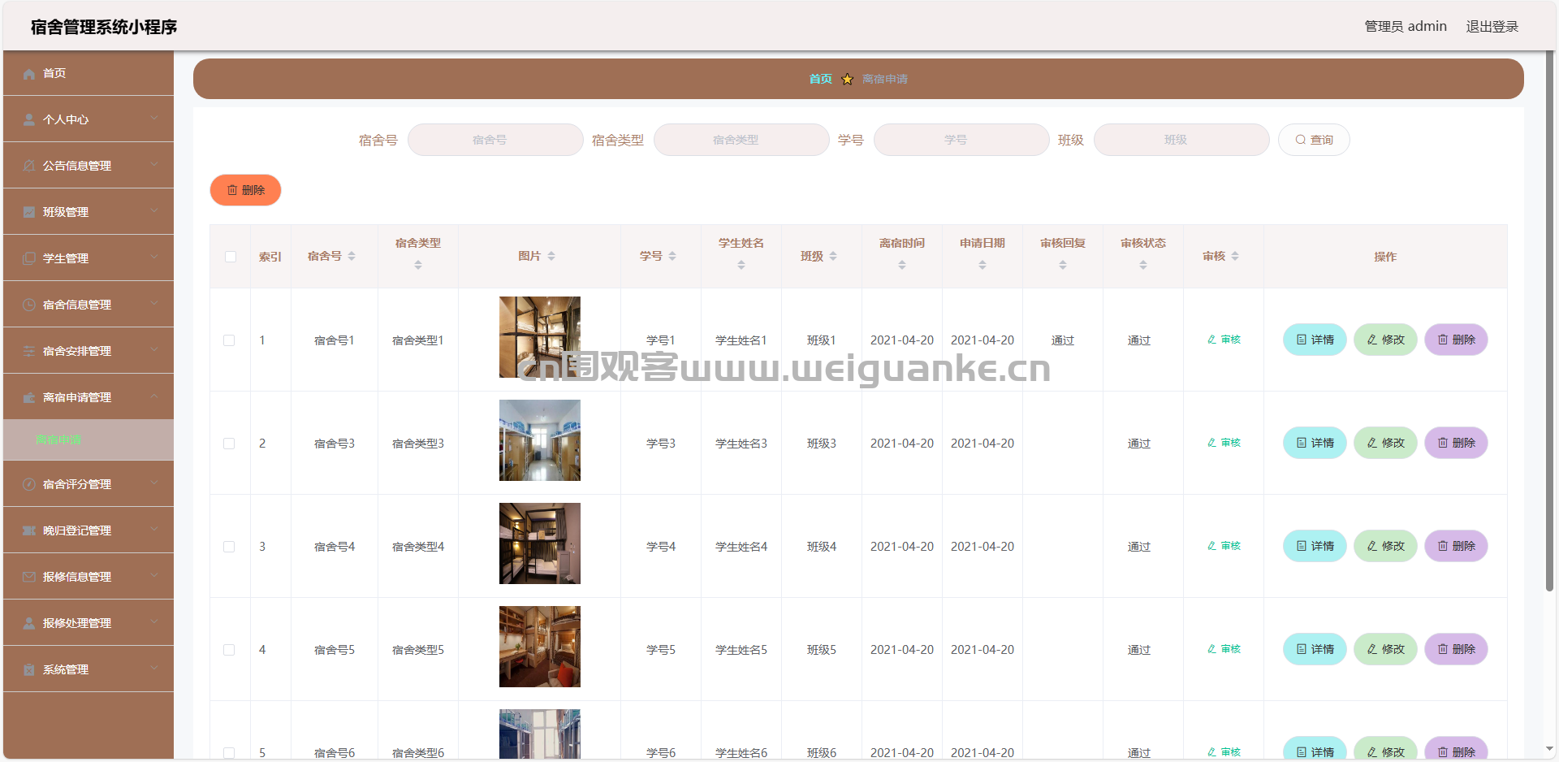
Task: Expand the 宿舍安排管理 menu chevron
Action: coord(154,350)
